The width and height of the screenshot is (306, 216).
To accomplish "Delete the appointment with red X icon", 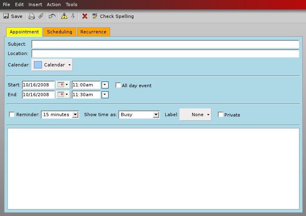I will point(85,16).
